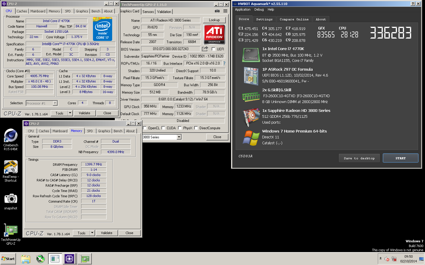This screenshot has height=265, width=425.
Task: Click Intel inside Core i7 logo
Action: point(102,29)
